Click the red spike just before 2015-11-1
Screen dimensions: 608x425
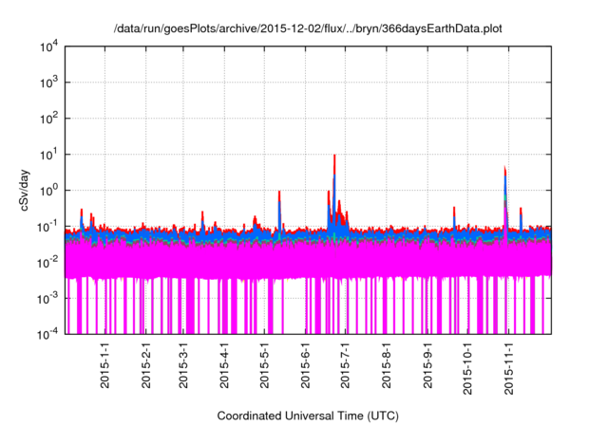pos(504,173)
